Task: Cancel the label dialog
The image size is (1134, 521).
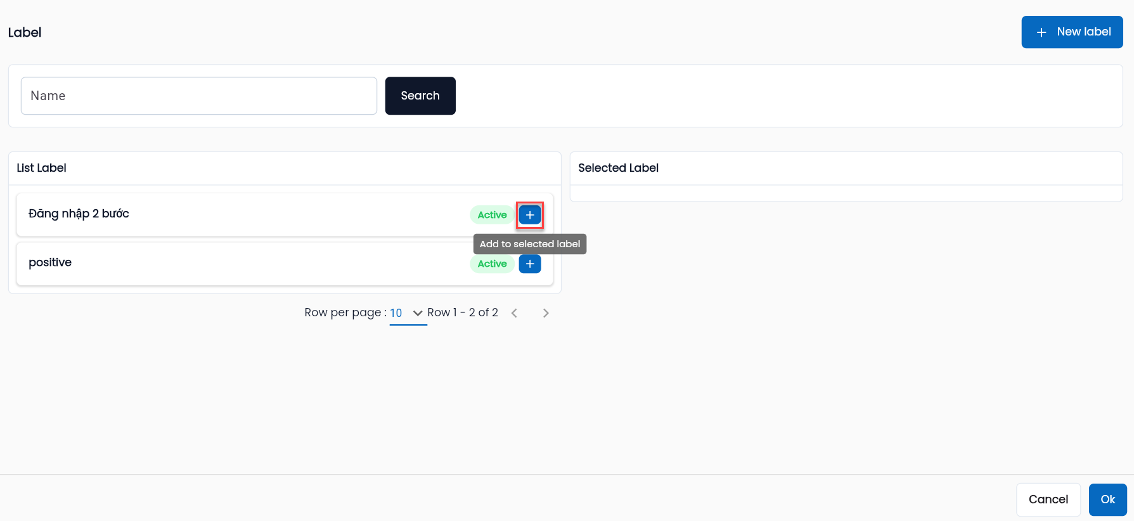Action: [x=1048, y=499]
